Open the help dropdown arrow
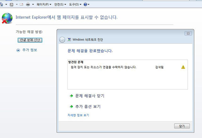The width and height of the screenshot is (202, 138). [88, 4]
